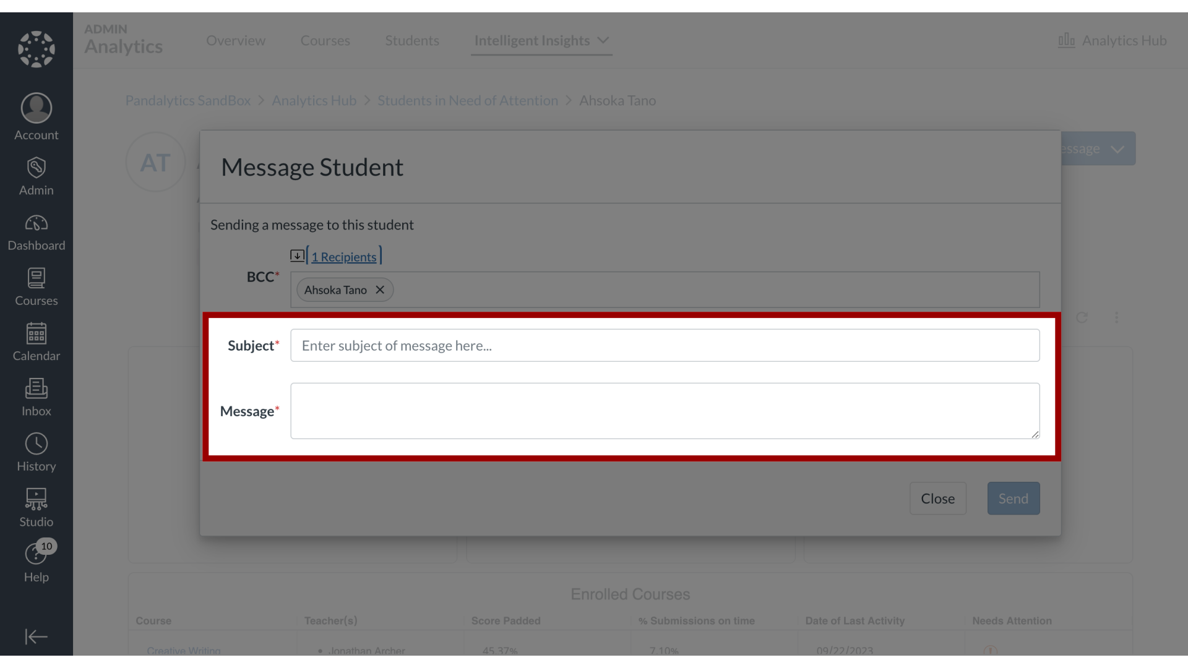Click the AT avatar circle
The height and width of the screenshot is (668, 1188).
click(x=155, y=163)
